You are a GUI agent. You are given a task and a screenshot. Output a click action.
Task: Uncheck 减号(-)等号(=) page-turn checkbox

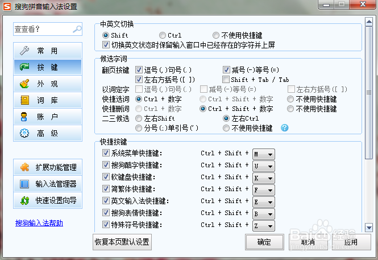226,69
